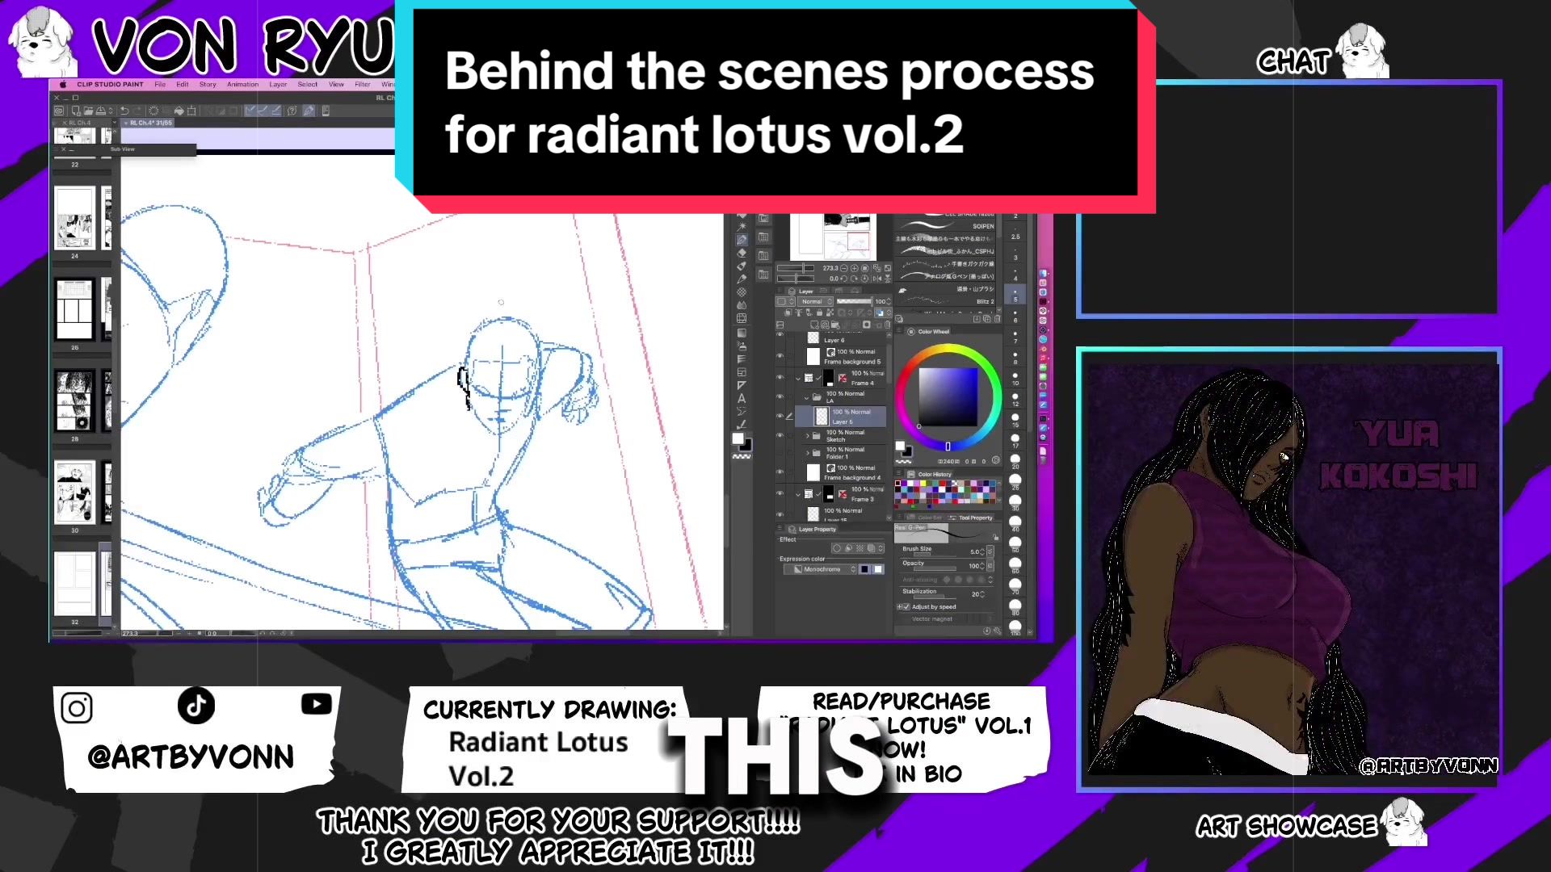Viewport: 1551px width, 872px height.
Task: Select the Pen tool in the tool palette
Action: pyautogui.click(x=742, y=240)
